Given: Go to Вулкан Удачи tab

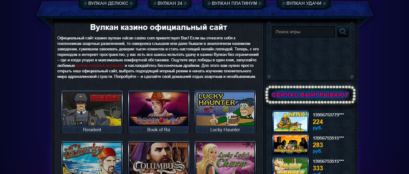Looking at the screenshot, I should click(304, 4).
